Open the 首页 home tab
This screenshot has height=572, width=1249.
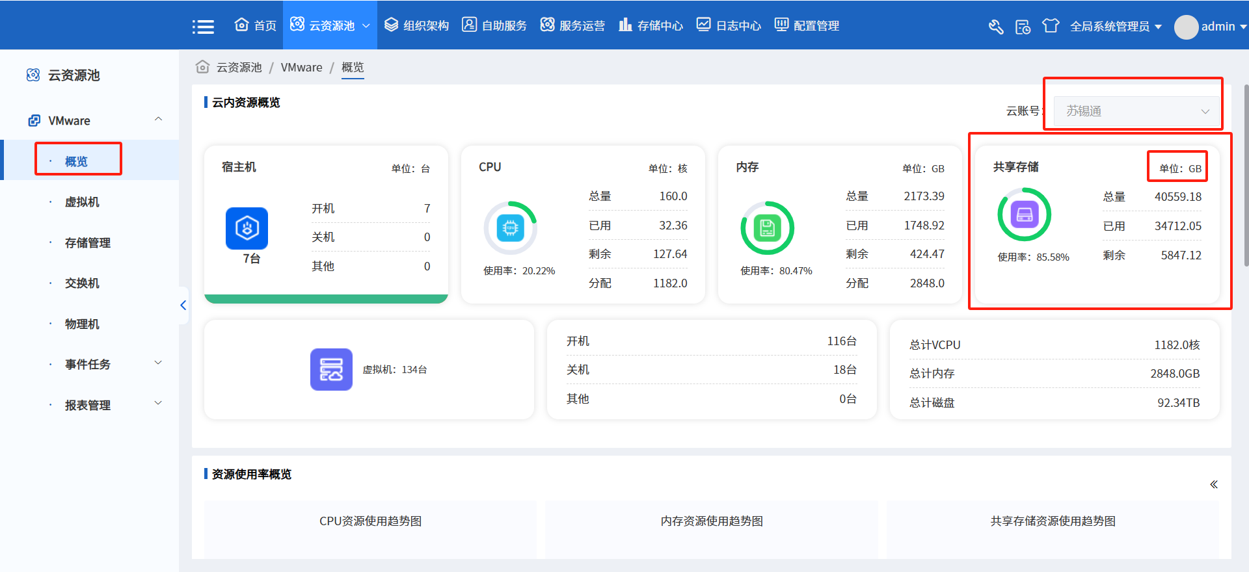(x=255, y=25)
